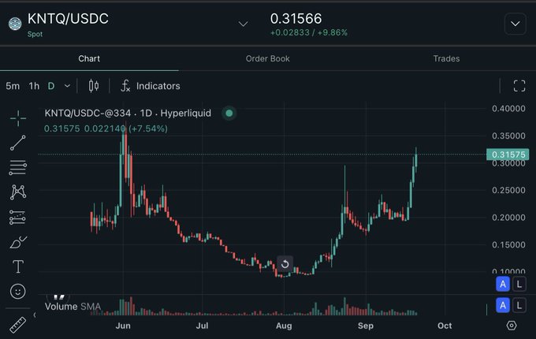Screen dimensions: 536x339
Task: Select the brush drawing tool
Action: click(x=18, y=242)
